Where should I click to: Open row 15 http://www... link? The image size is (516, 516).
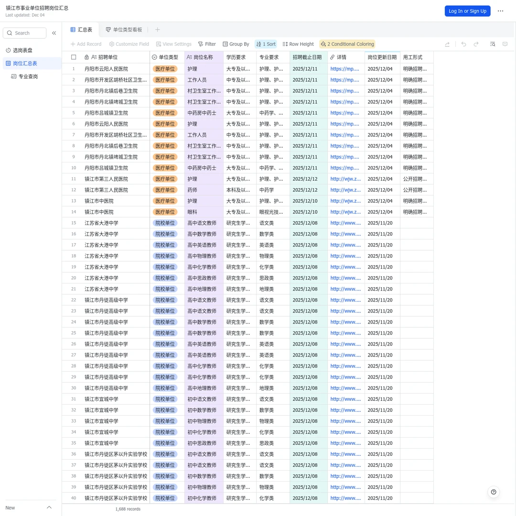345,223
